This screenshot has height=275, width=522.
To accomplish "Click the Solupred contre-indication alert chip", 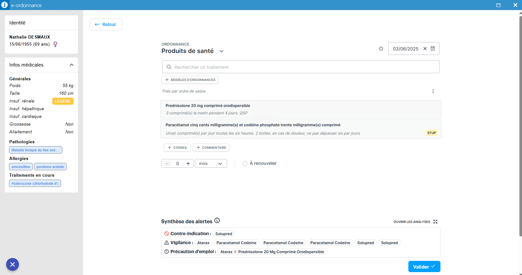I will click(224, 234).
